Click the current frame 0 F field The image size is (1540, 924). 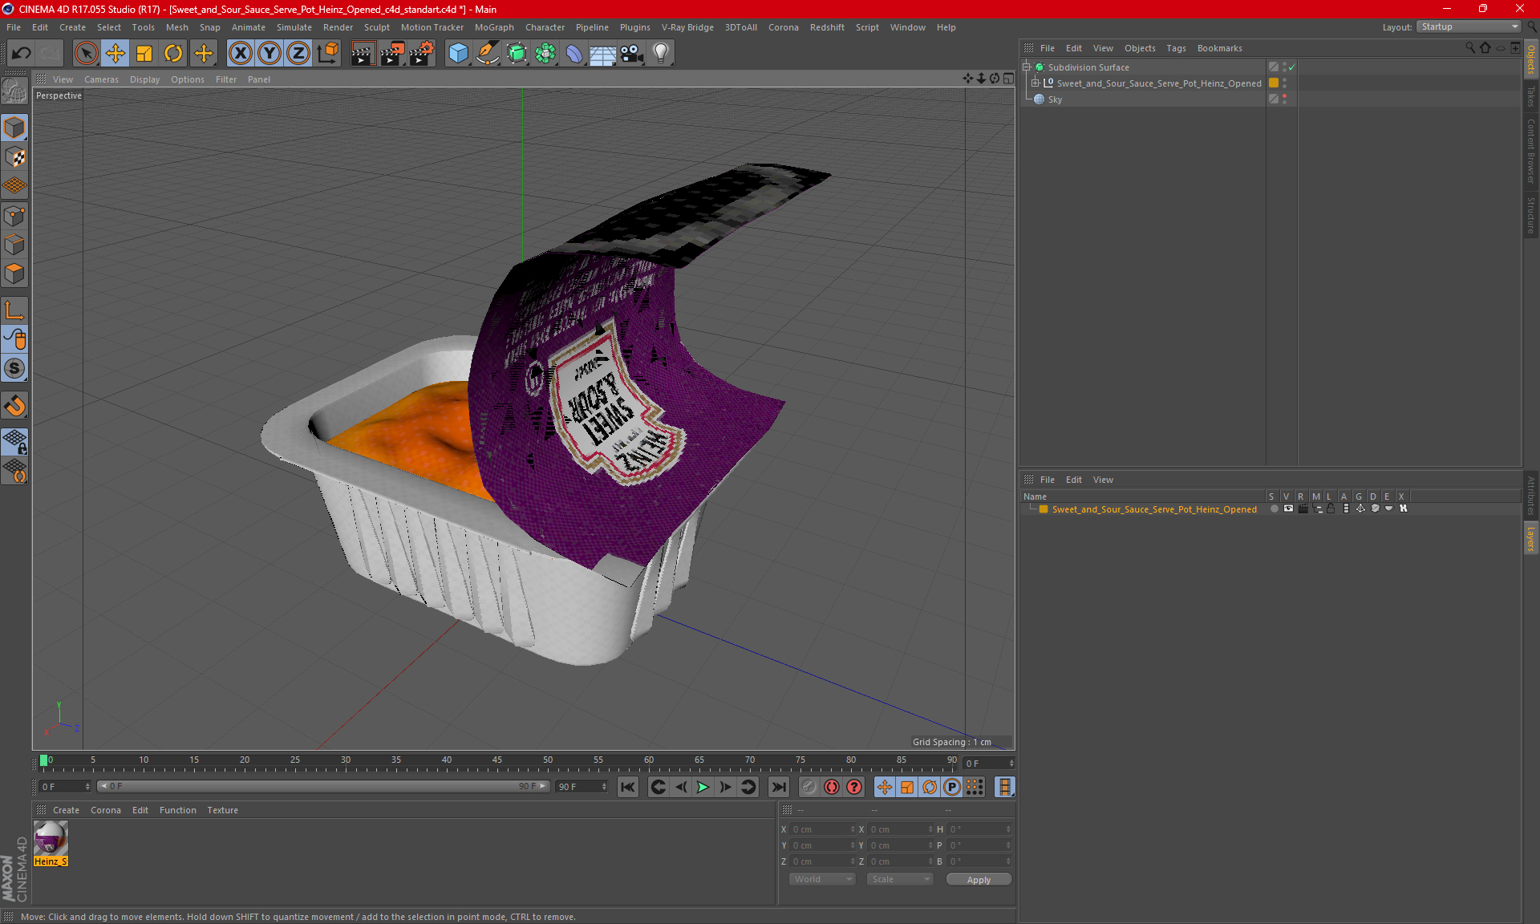pyautogui.click(x=64, y=787)
